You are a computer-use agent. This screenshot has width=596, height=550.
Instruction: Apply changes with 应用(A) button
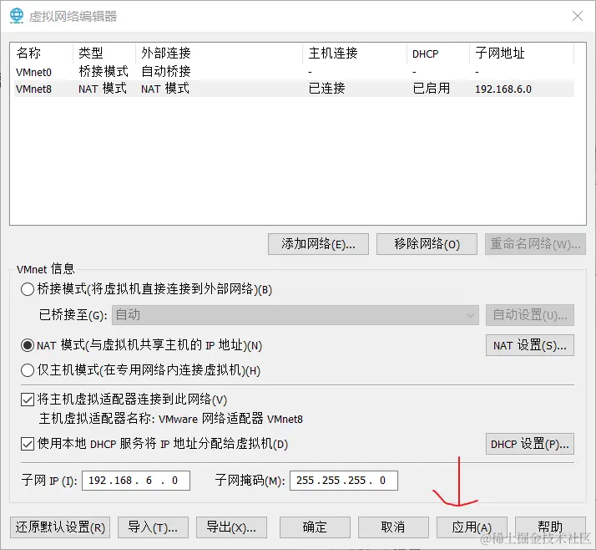click(x=472, y=527)
